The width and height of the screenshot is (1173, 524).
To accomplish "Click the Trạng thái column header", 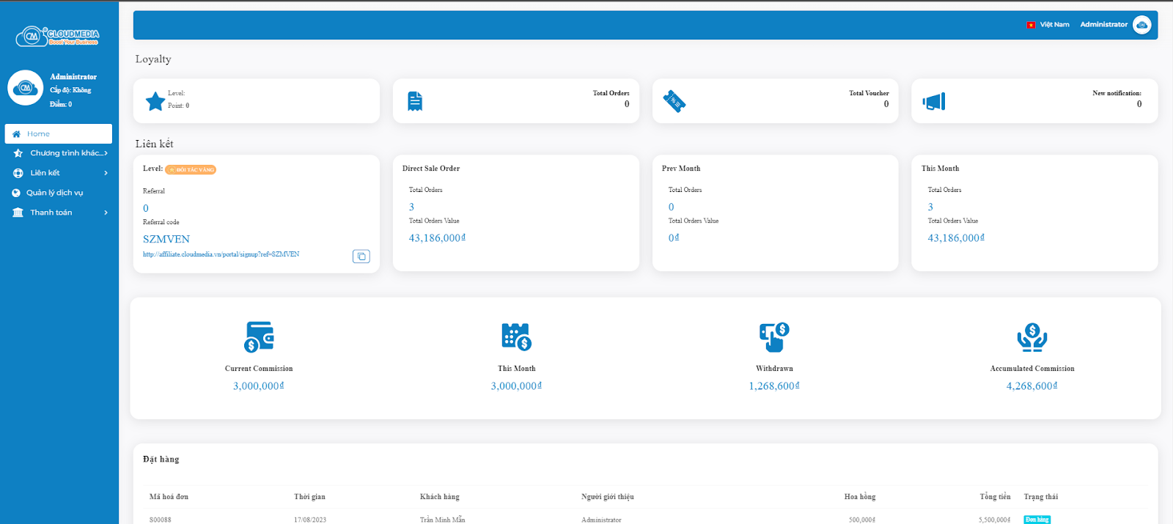I will 1041,497.
